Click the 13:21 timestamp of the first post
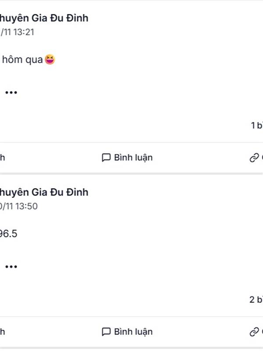 point(18,32)
